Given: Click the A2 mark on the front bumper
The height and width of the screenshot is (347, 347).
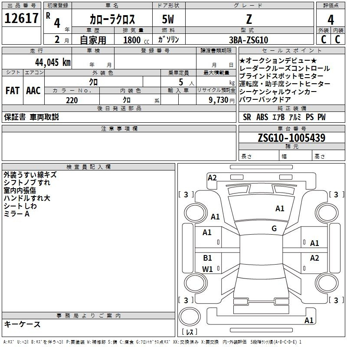Looking at the screenshot, I should [x=212, y=178].
